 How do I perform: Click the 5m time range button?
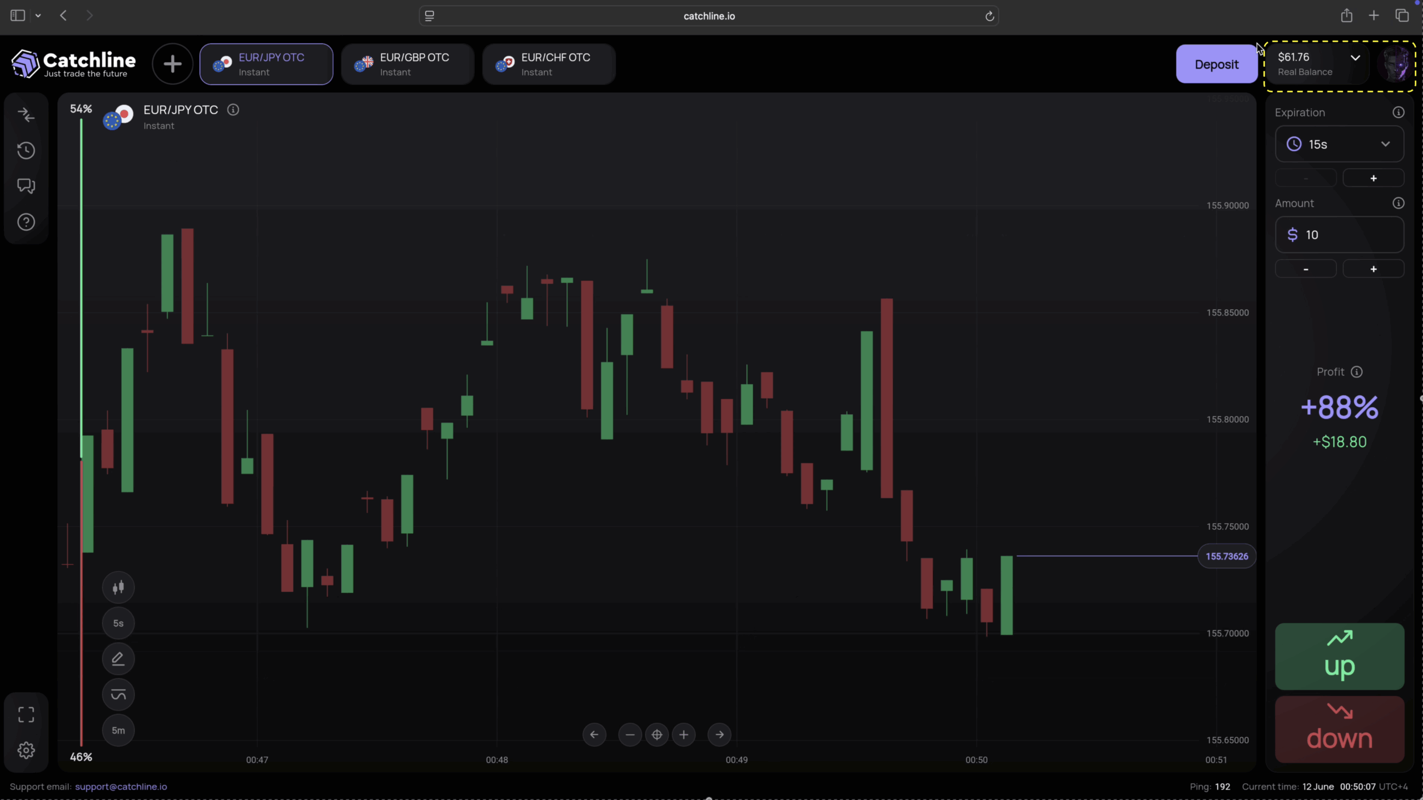tap(118, 730)
